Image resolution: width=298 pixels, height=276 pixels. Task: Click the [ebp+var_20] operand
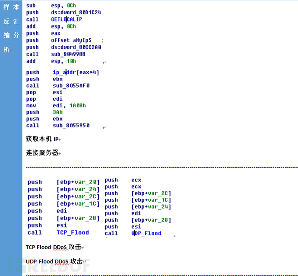(x=78, y=182)
